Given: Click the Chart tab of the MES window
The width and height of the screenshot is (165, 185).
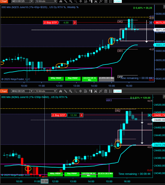Looking at the screenshot, I should 4,1.
